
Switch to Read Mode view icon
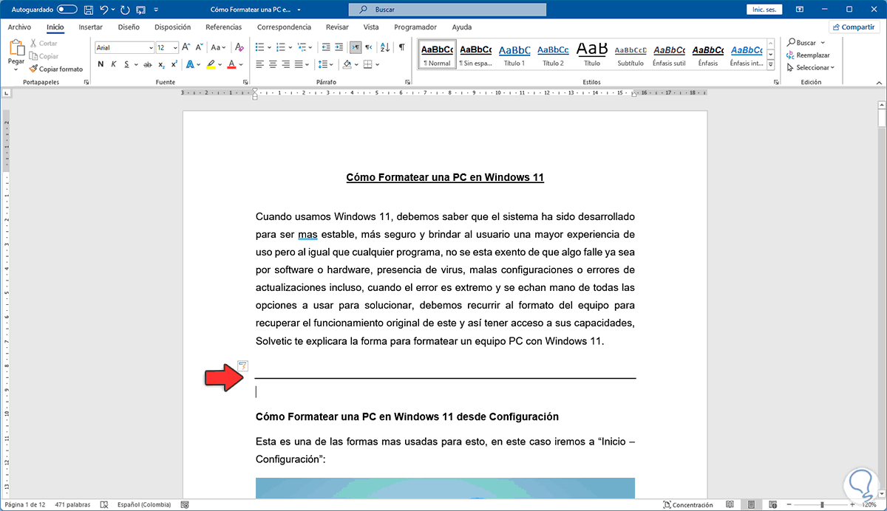coord(730,505)
